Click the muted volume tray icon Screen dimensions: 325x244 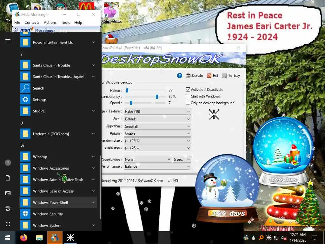284,238
